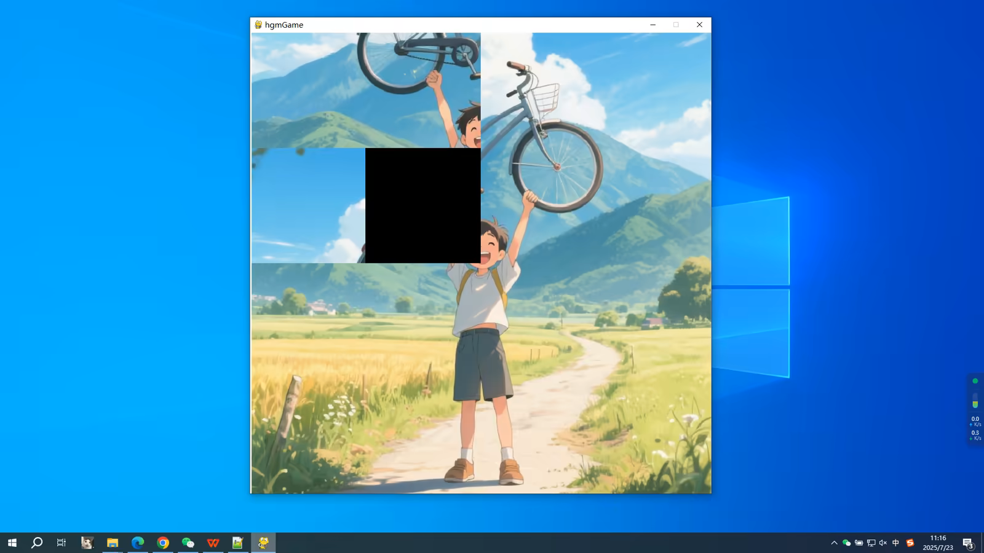Open Google Chrome from the taskbar
The height and width of the screenshot is (553, 984).
click(x=163, y=543)
